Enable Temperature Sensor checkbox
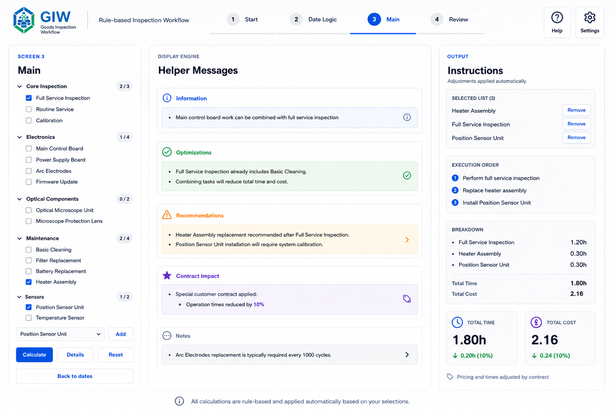 (29, 318)
